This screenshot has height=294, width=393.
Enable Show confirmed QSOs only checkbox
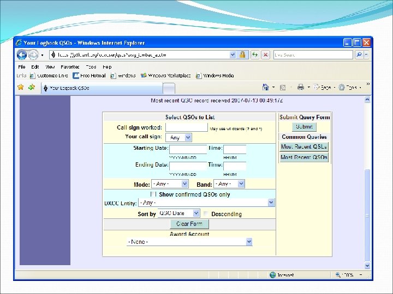(153, 194)
